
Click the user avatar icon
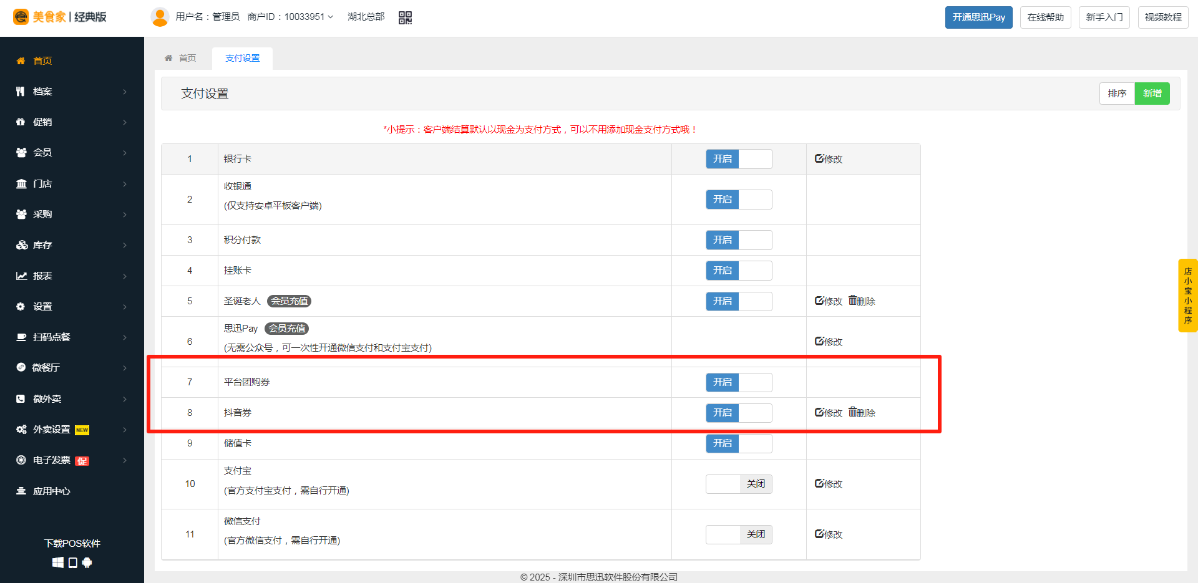coord(160,17)
